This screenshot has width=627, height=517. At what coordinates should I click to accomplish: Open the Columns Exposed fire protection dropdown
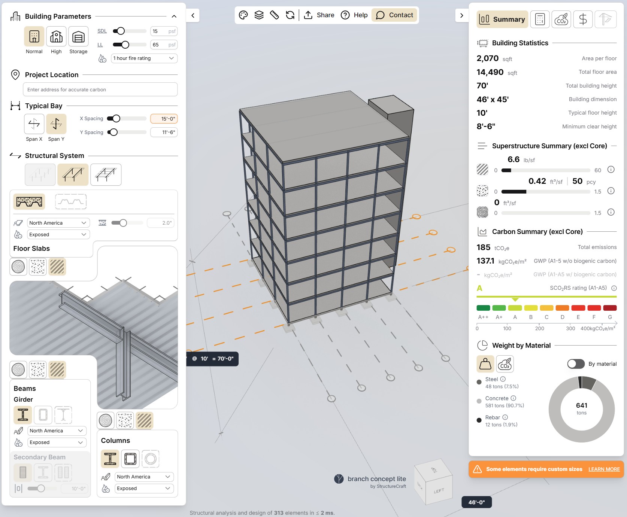[x=144, y=488]
